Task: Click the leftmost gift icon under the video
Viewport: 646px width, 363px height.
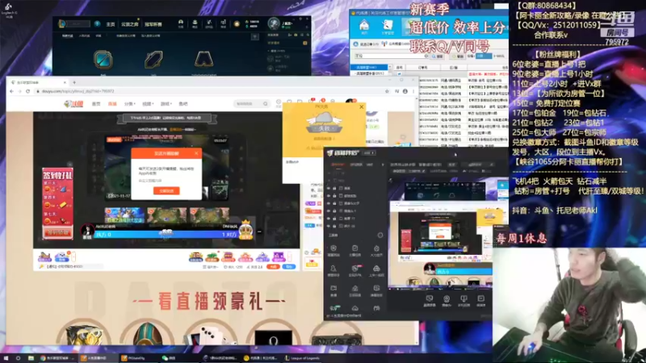Action: [x=44, y=257]
